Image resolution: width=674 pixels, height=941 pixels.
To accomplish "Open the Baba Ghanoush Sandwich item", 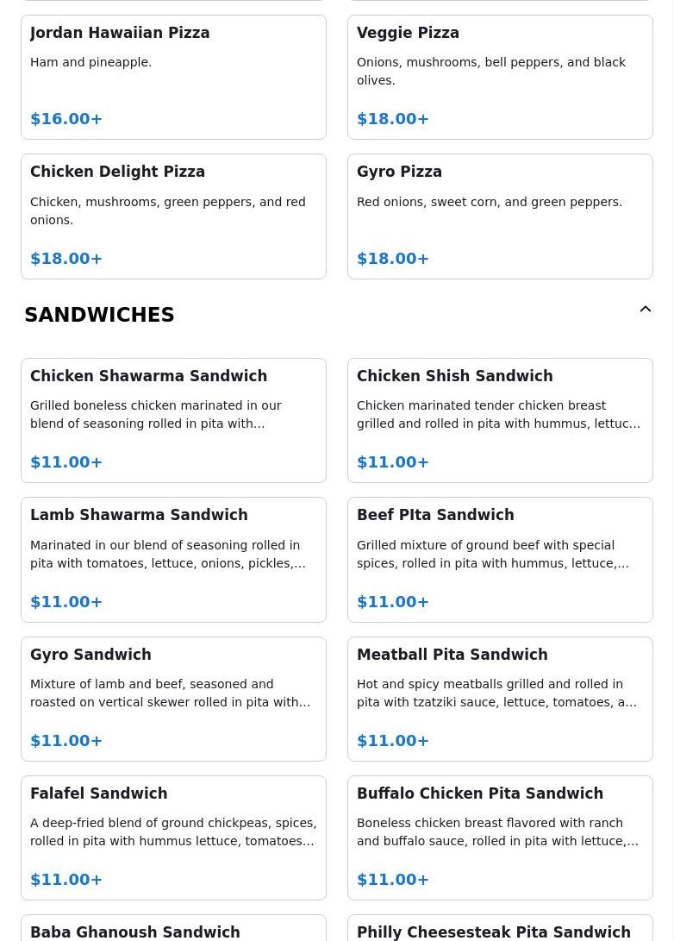I will (x=173, y=928).
